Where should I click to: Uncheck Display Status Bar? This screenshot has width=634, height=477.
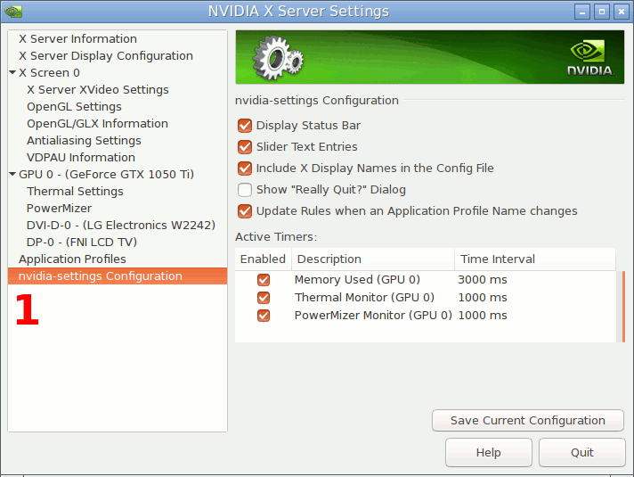click(245, 126)
